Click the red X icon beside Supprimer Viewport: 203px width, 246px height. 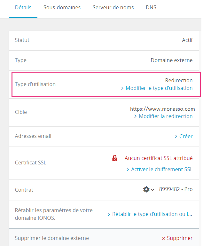[163, 238]
